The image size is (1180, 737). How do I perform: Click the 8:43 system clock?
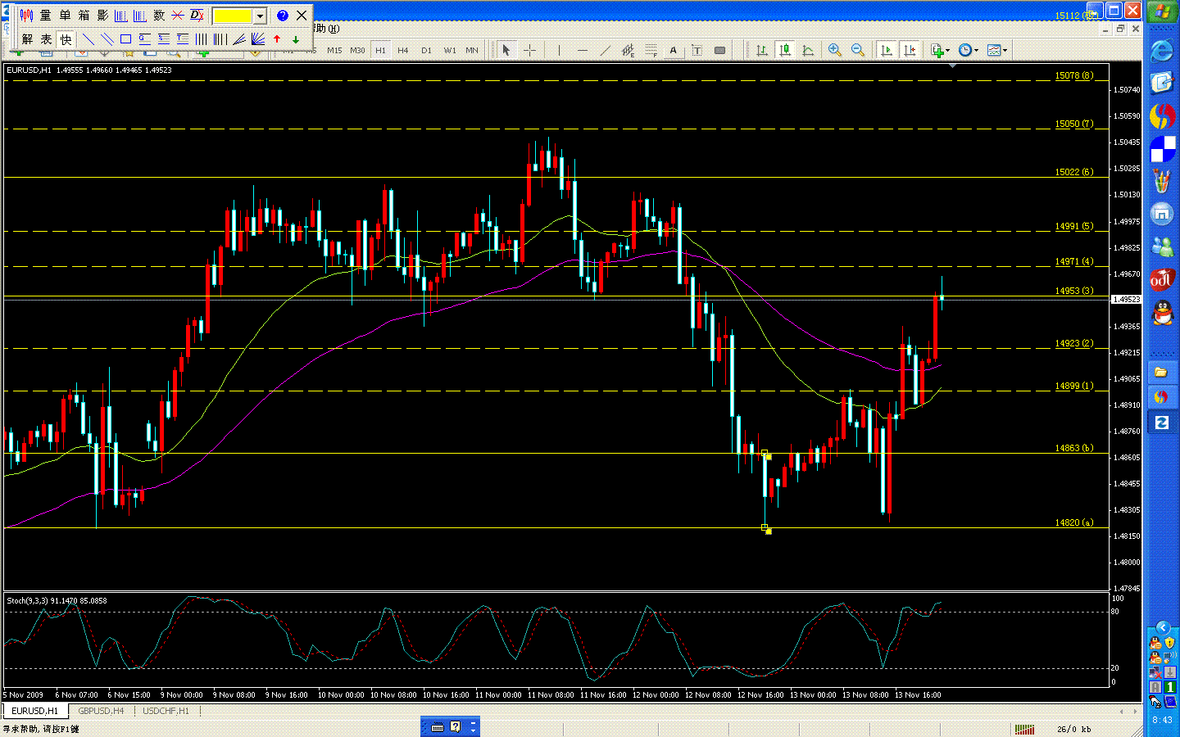(x=1162, y=720)
